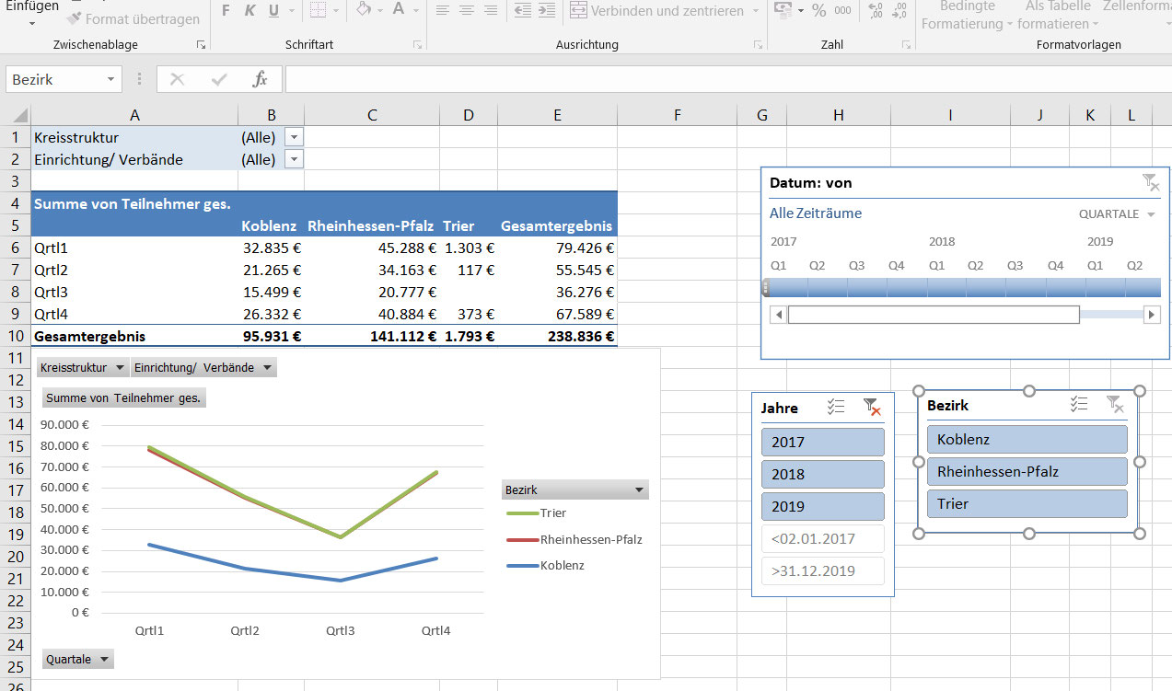Click the font color A icon
Screen dimensions: 1172x691
[x=399, y=10]
